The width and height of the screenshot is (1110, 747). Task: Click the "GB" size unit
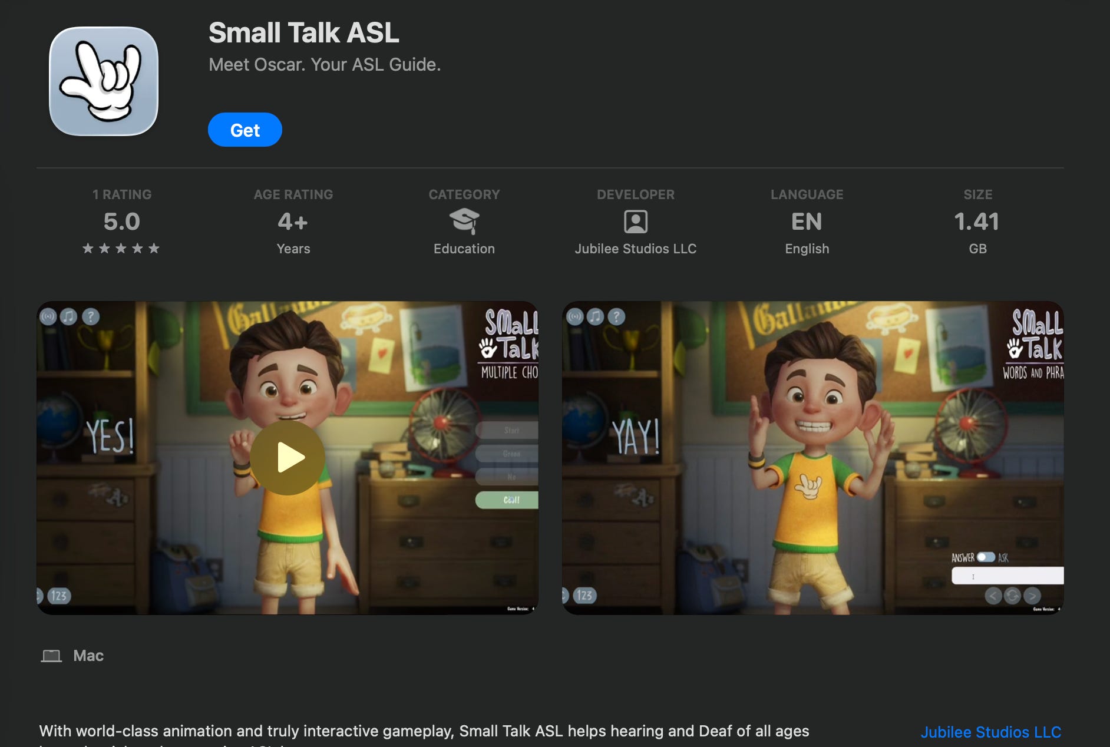978,249
